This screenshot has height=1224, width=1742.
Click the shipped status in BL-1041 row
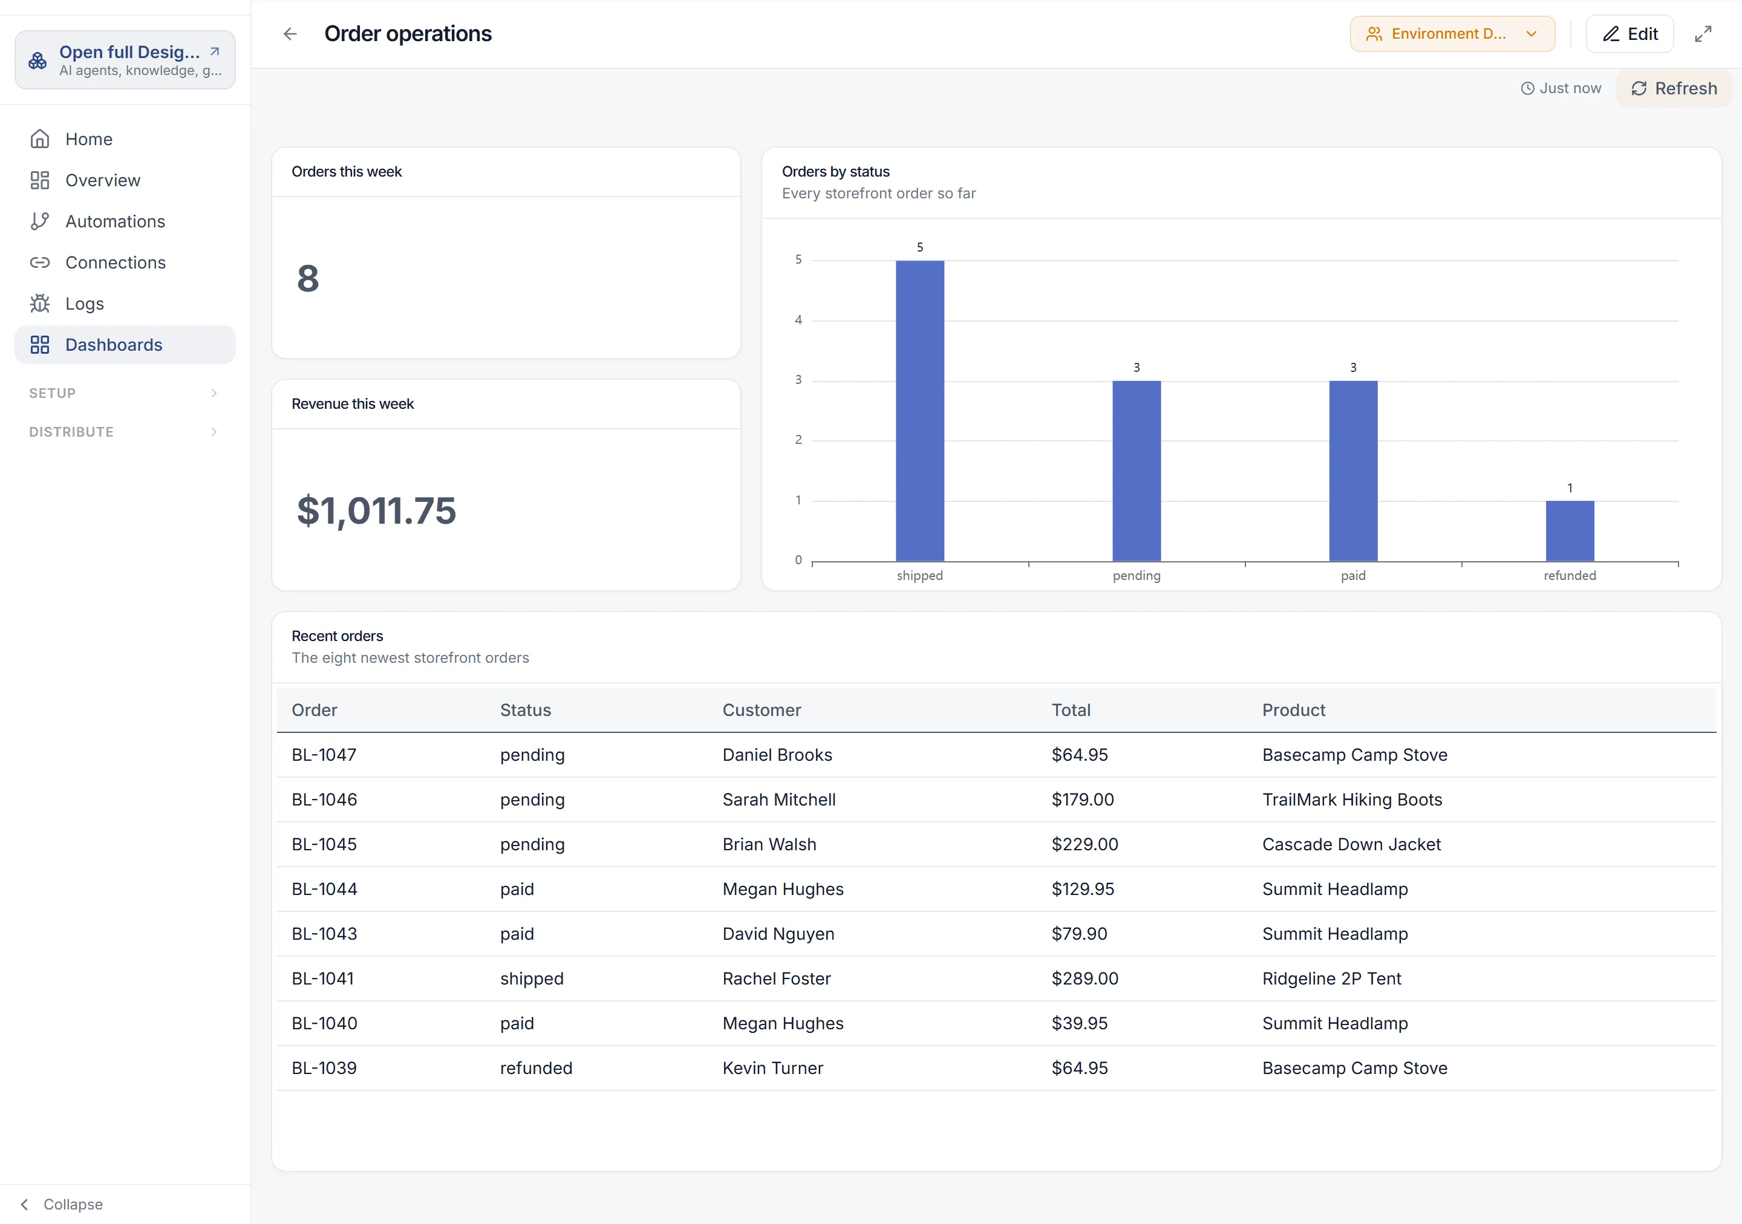pyautogui.click(x=532, y=979)
